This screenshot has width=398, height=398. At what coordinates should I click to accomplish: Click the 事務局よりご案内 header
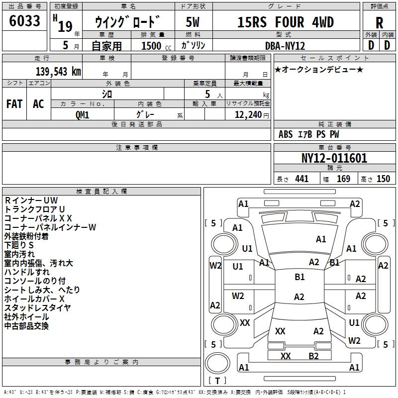pos(101,362)
